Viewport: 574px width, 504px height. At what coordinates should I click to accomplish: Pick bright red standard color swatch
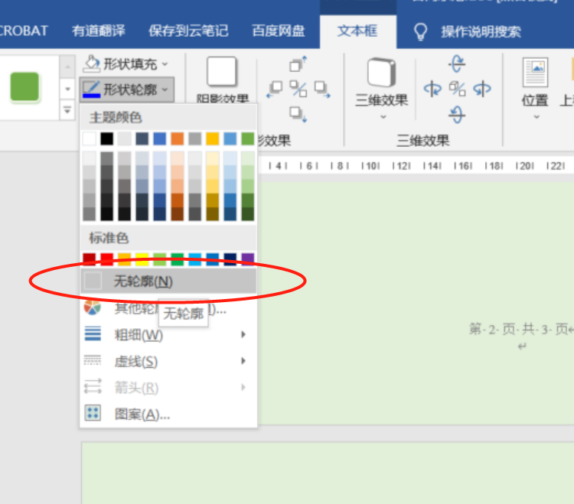pyautogui.click(x=107, y=259)
